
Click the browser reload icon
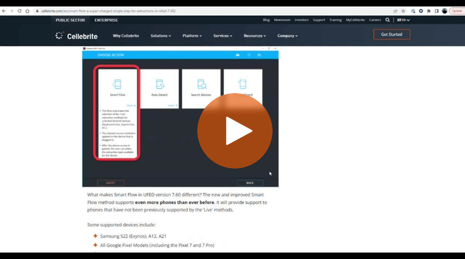pyautogui.click(x=19, y=11)
